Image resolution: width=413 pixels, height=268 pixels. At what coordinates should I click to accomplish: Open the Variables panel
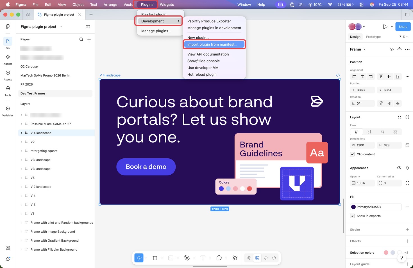click(8, 108)
